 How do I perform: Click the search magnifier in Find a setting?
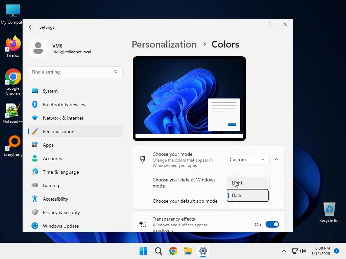point(116,72)
